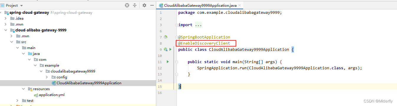Collapse the example package
The image size is (397, 106).
point(35,65)
